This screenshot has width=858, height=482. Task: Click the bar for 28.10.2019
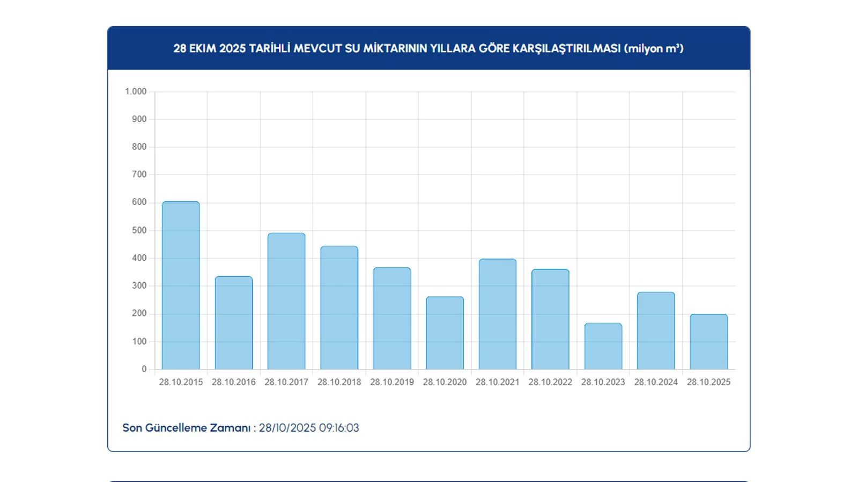click(392, 319)
